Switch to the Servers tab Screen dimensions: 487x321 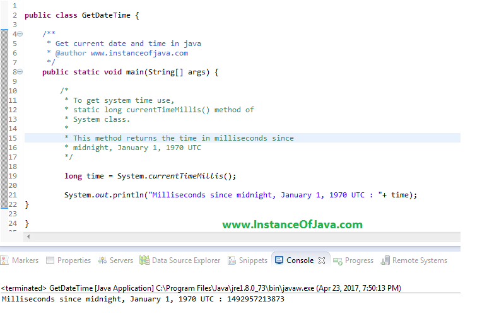[115, 260]
